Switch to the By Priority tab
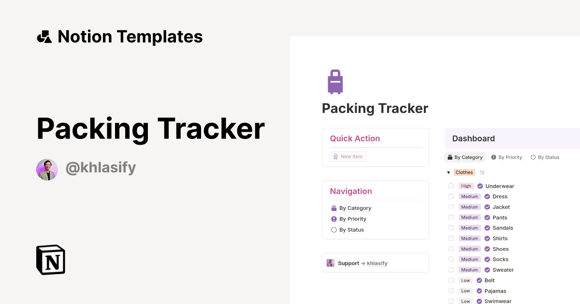This screenshot has height=304, width=580. pos(507,157)
